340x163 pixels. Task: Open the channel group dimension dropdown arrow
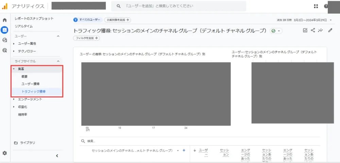tap(178, 150)
